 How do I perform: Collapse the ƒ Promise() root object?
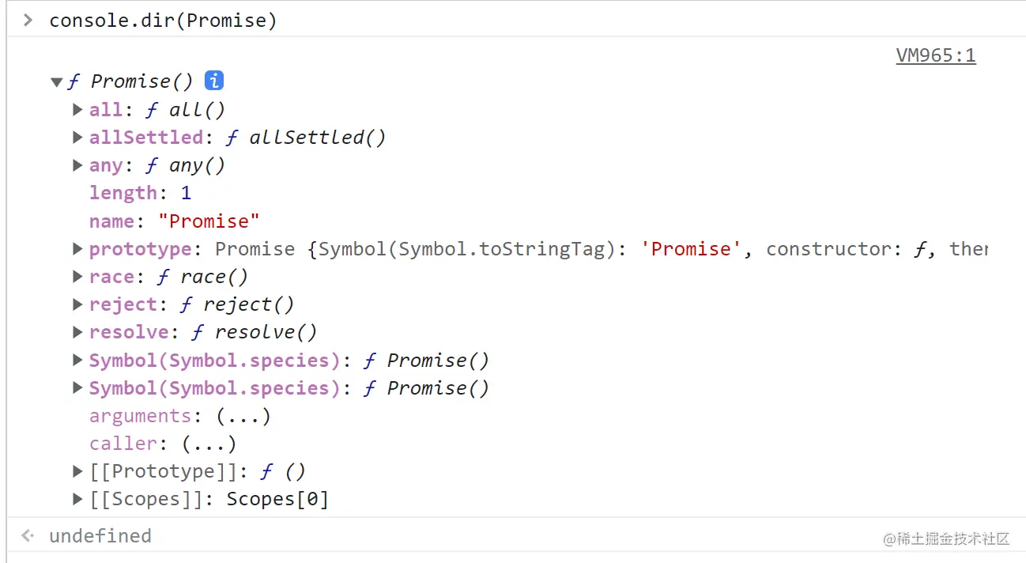(x=56, y=81)
